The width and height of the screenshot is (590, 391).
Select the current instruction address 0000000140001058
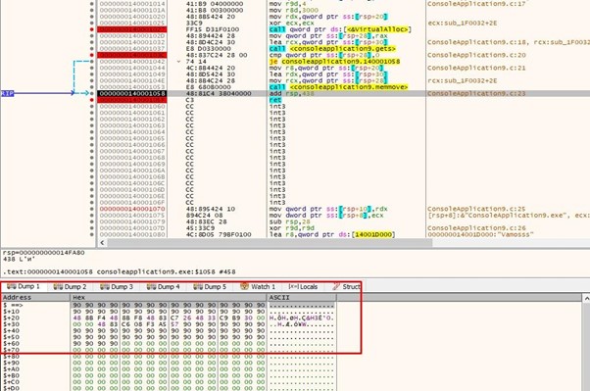point(132,93)
